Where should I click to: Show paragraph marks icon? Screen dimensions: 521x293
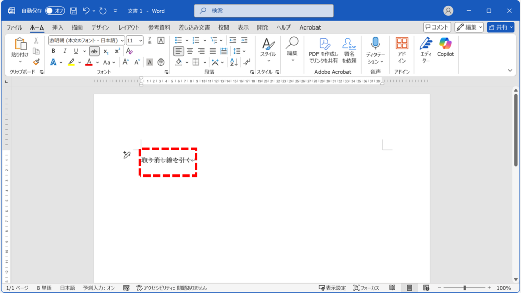tap(247, 62)
